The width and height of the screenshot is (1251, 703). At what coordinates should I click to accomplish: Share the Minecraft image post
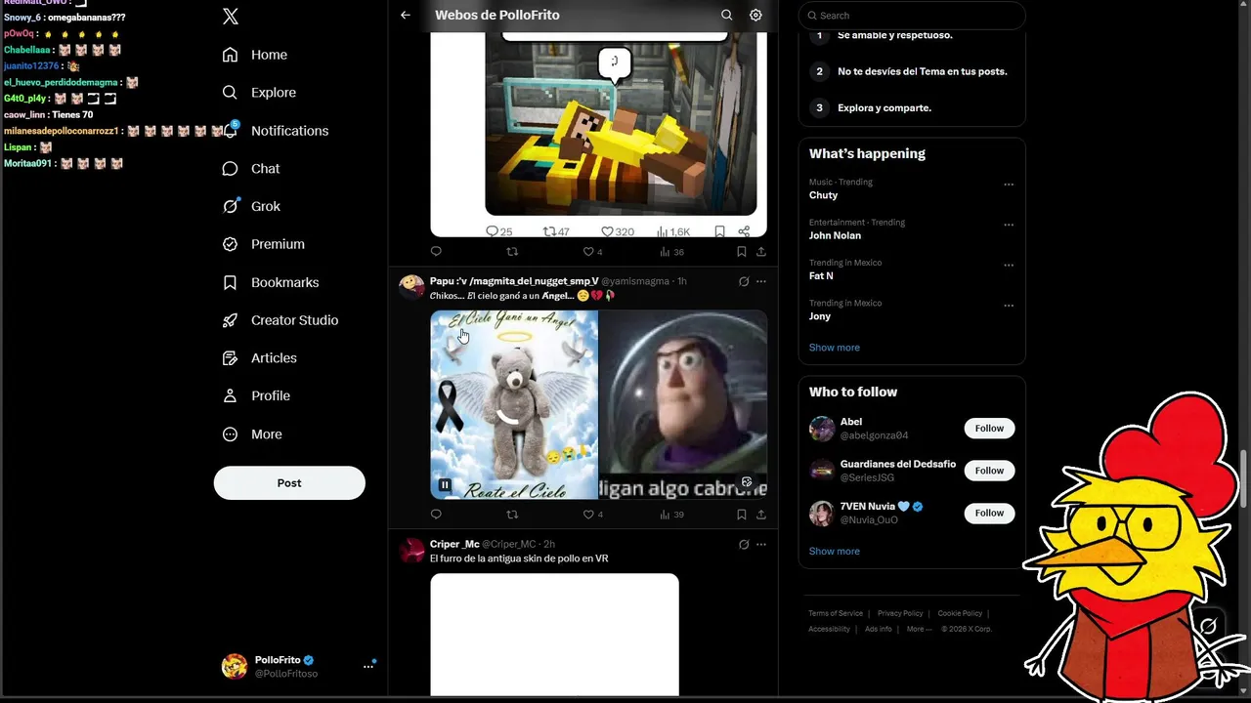tap(761, 252)
